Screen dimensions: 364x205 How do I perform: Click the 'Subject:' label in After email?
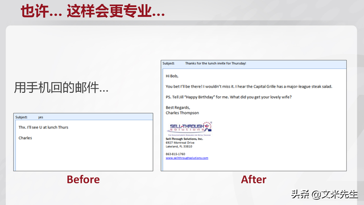pos(168,63)
